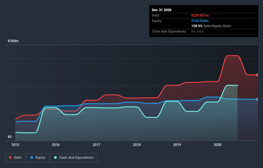Click the Dec 31 2020 tooltip date
The image size is (263, 168).
(x=161, y=10)
